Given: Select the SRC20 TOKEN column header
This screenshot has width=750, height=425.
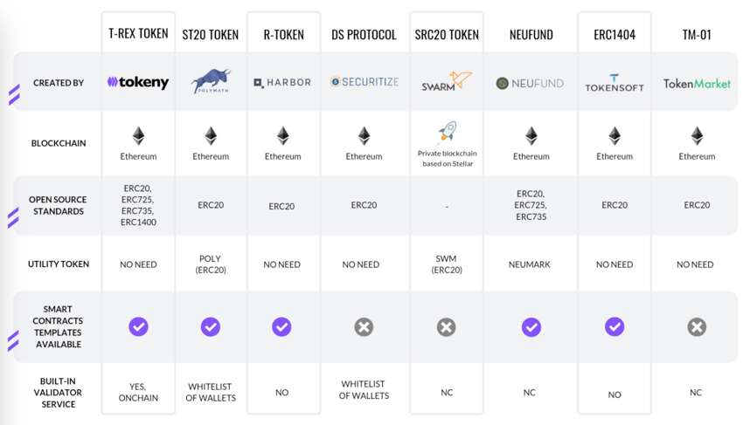Looking at the screenshot, I should tap(447, 35).
